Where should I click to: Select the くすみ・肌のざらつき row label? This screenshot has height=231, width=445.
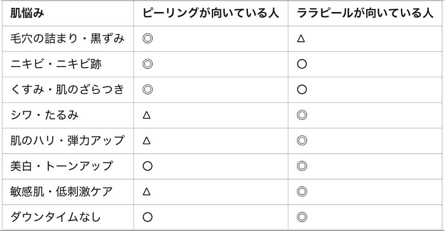[x=67, y=90]
